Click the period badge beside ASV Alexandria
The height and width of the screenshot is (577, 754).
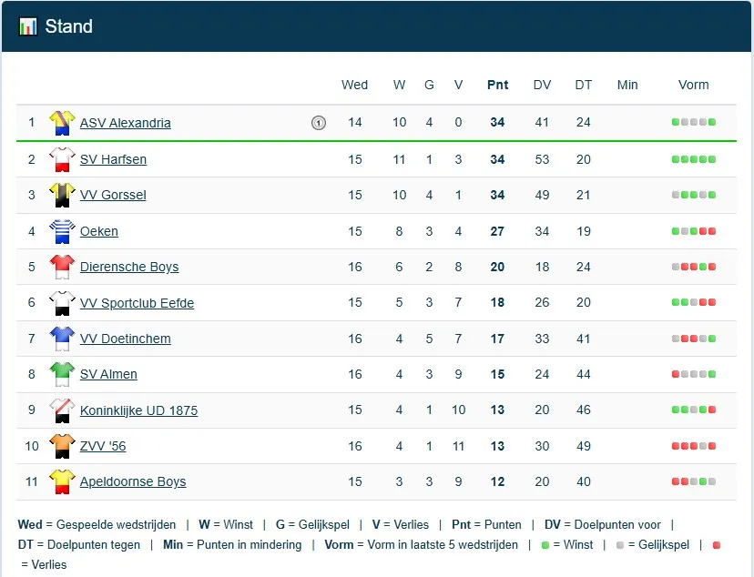[319, 123]
